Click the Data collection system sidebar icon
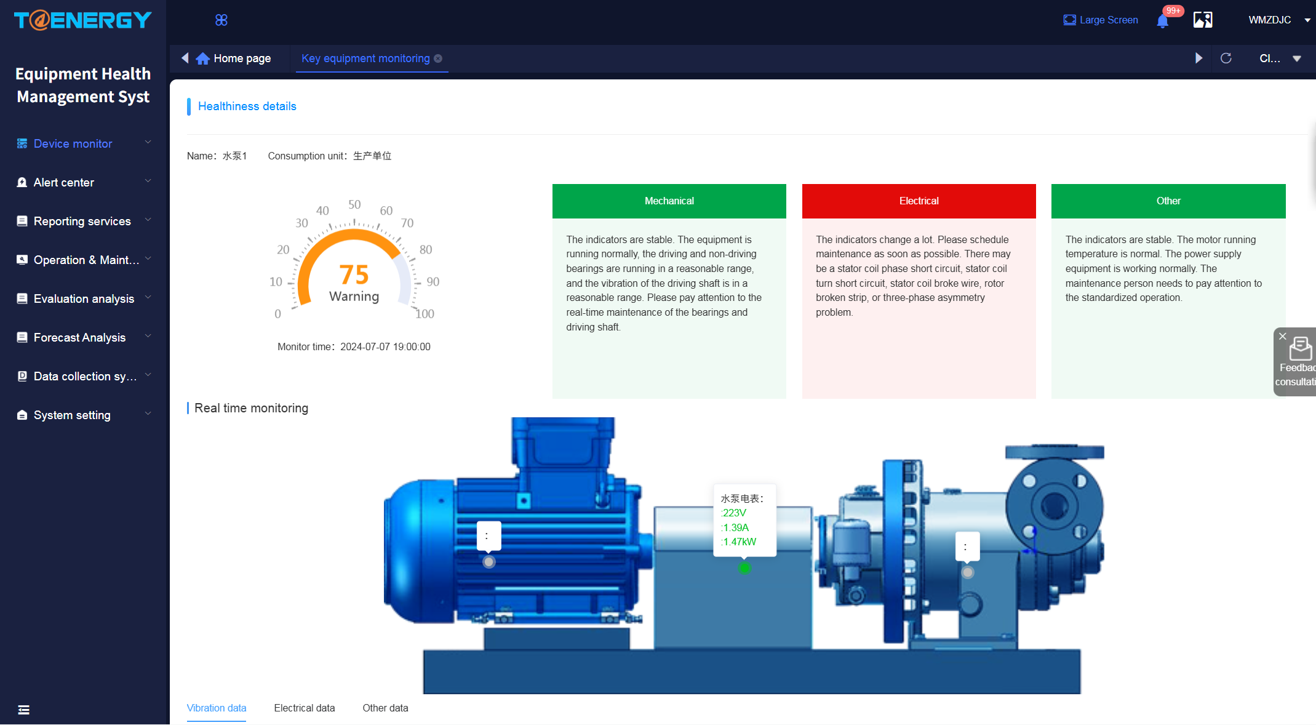This screenshot has height=725, width=1316. (x=22, y=376)
